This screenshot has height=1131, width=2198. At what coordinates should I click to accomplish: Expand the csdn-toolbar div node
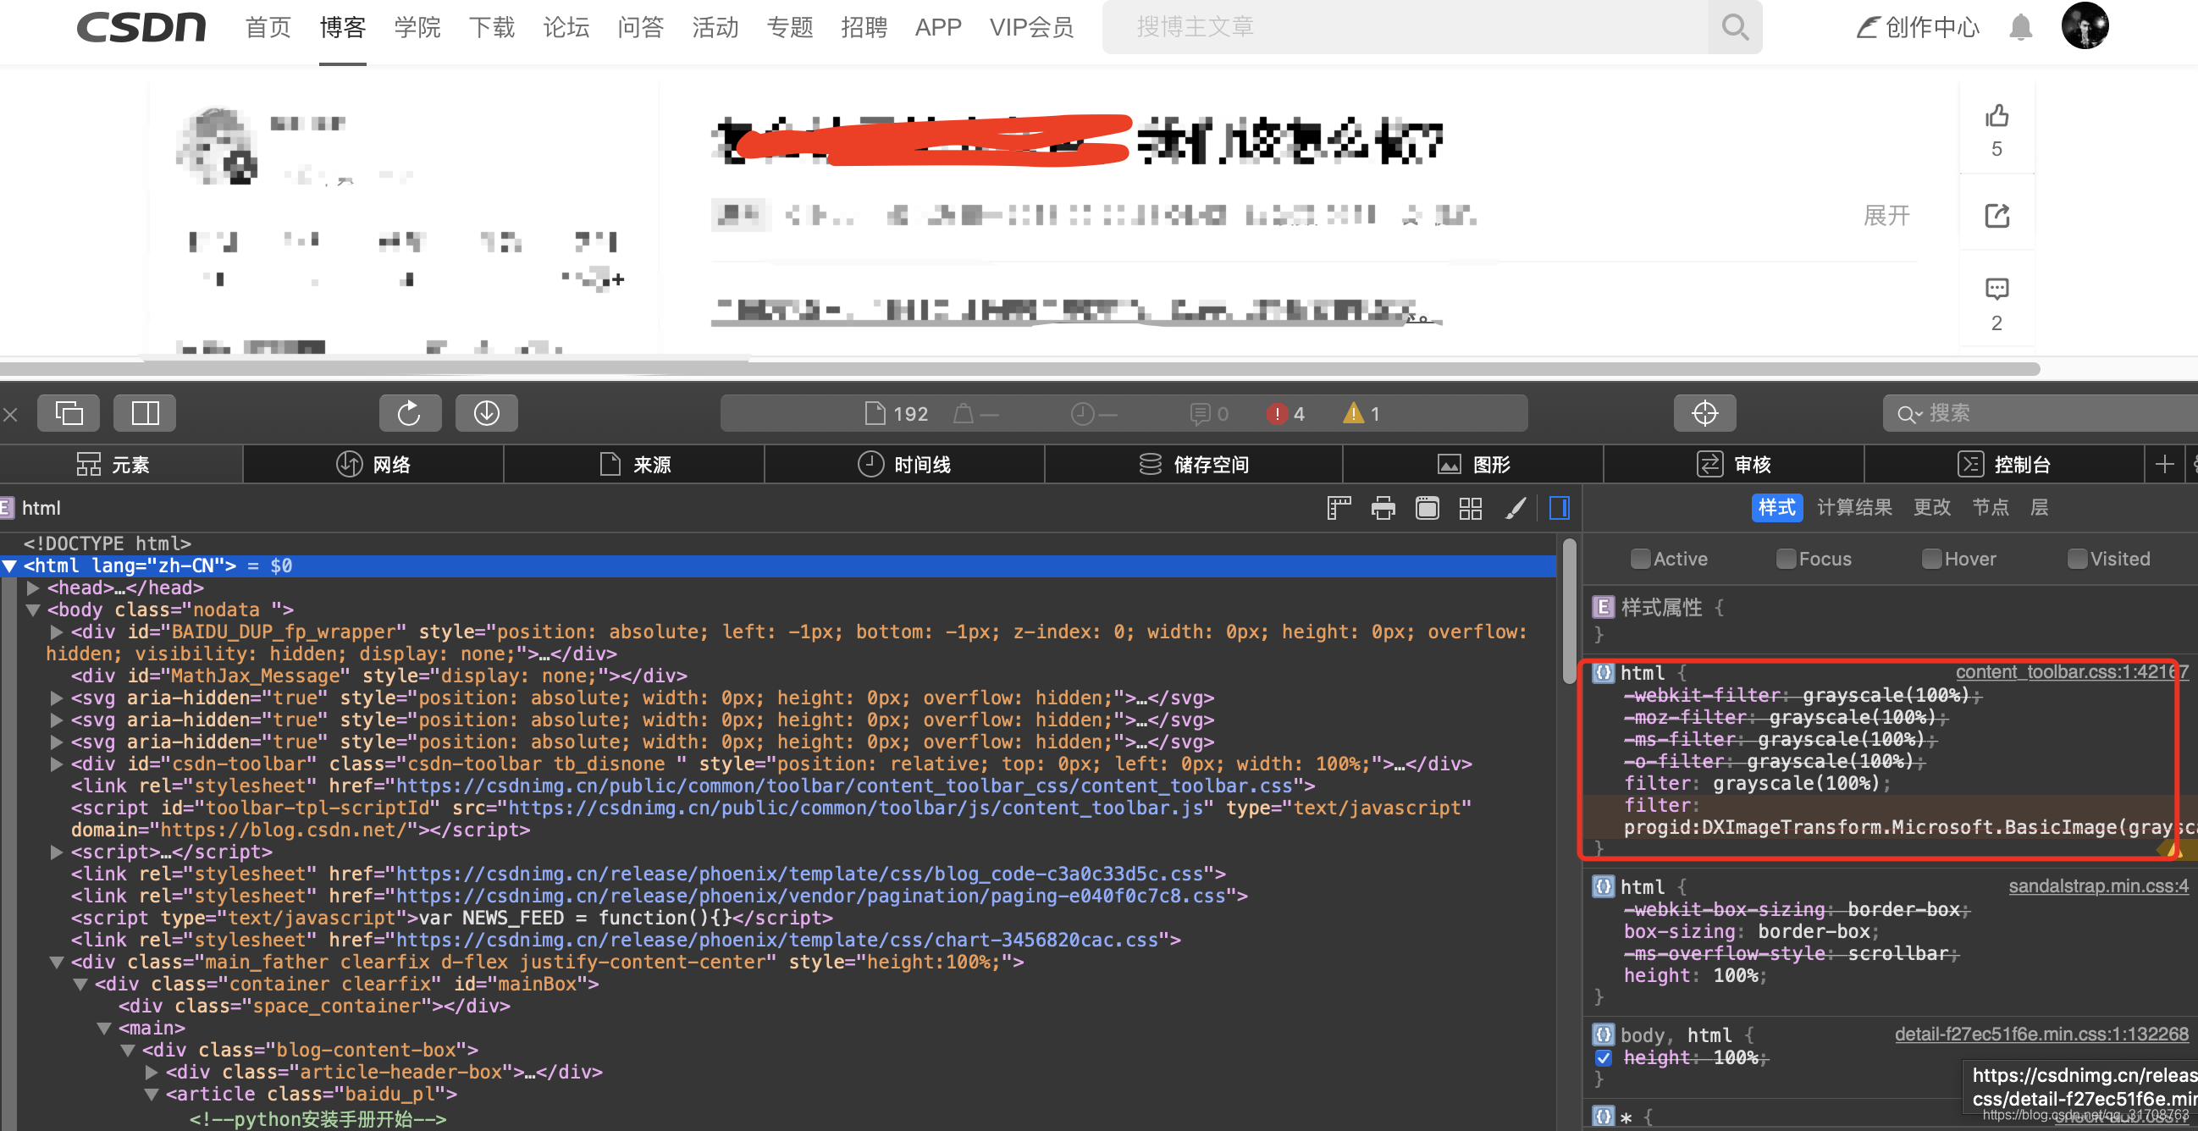click(x=57, y=765)
